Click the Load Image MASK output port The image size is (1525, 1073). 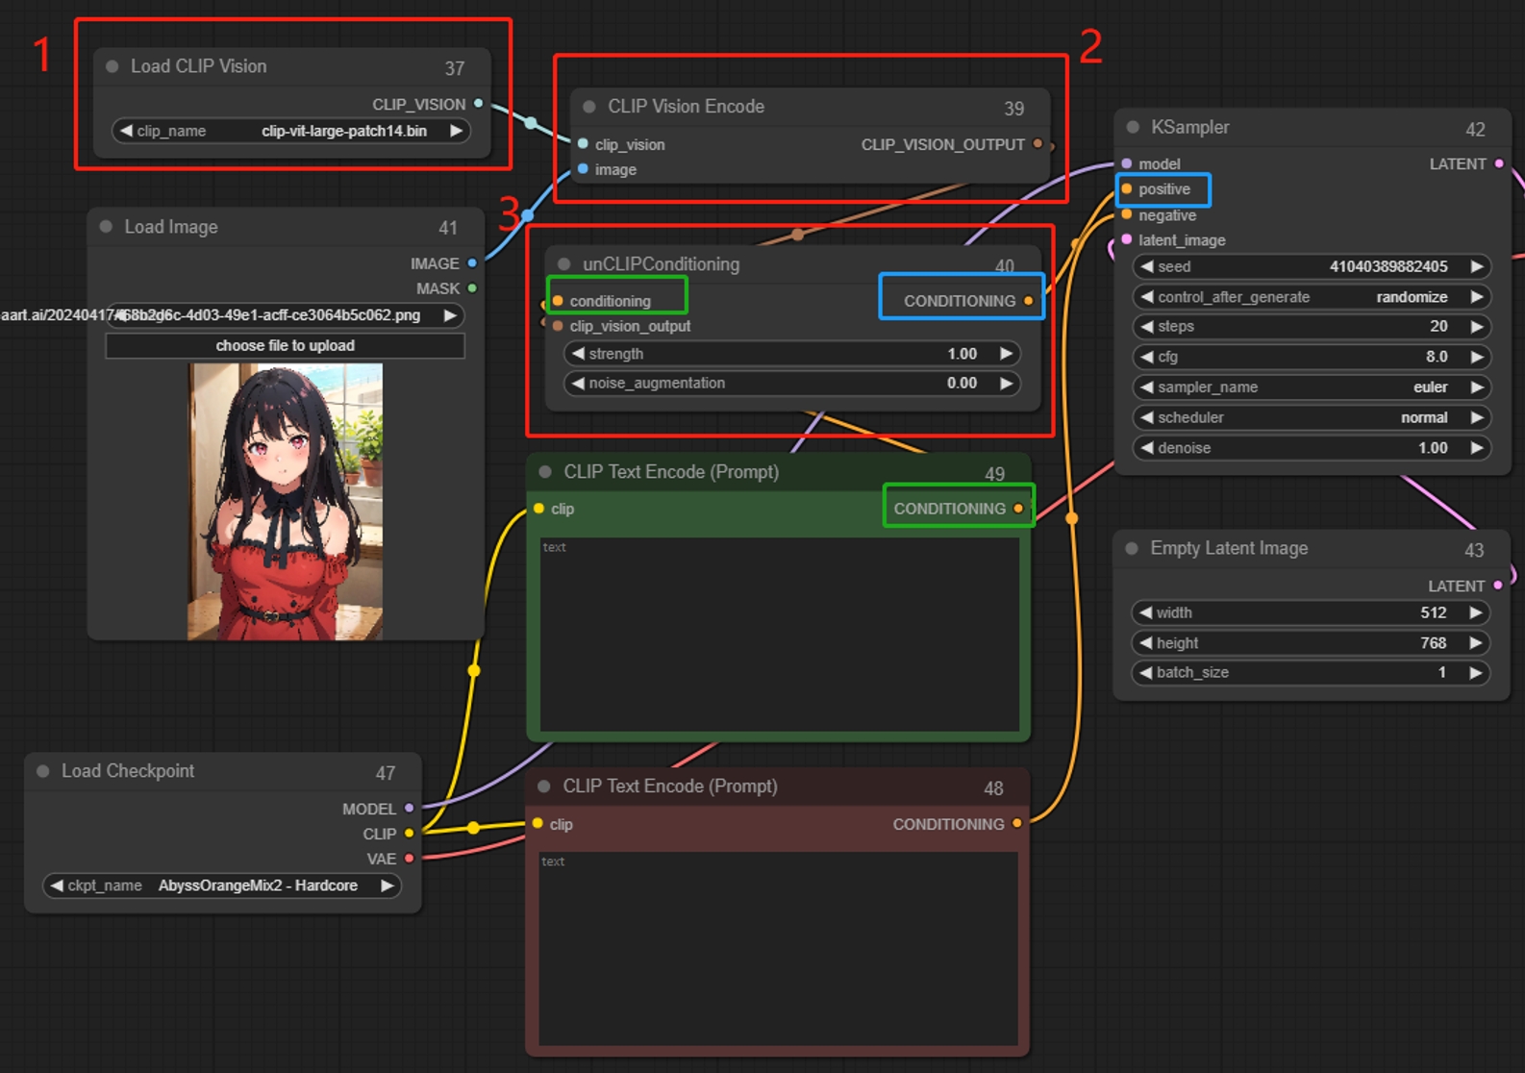pyautogui.click(x=472, y=288)
